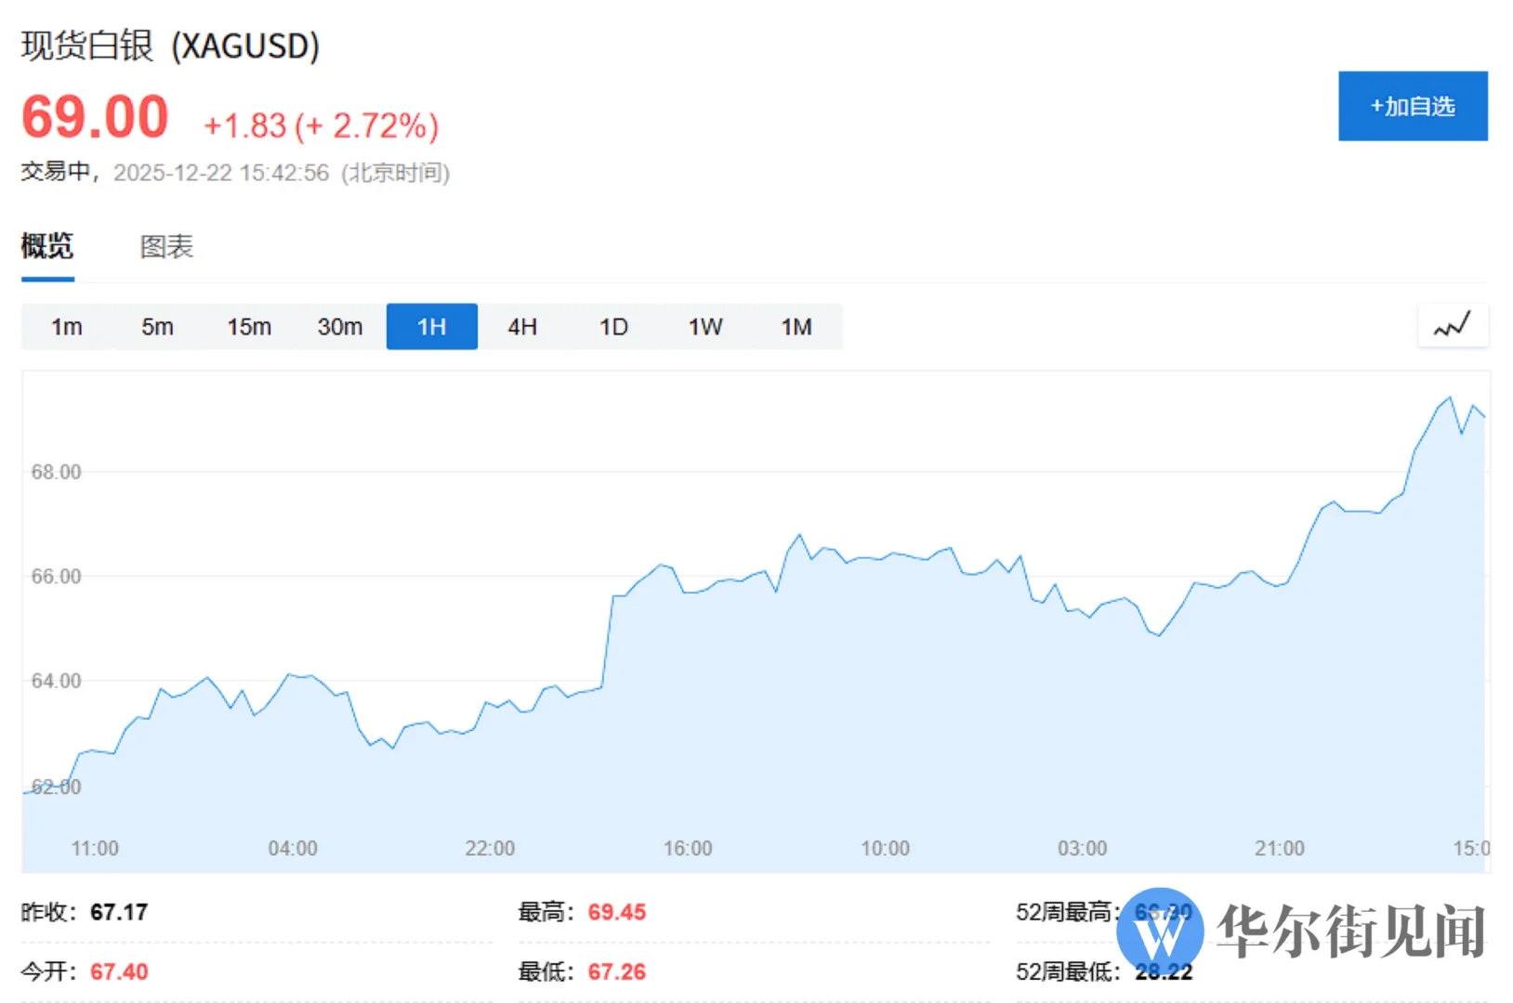Open the 概览 overview tab
This screenshot has width=1513, height=1003.
[x=47, y=246]
